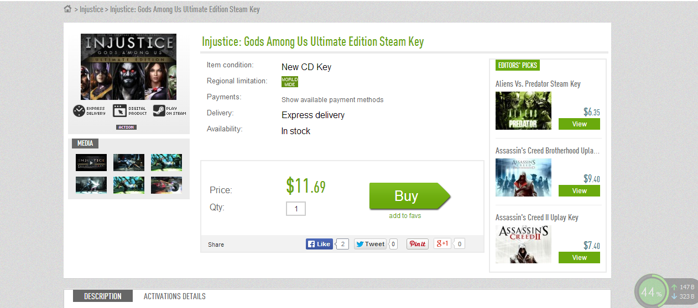
Task: Play the first Injustice media video thumbnail
Action: click(91, 162)
